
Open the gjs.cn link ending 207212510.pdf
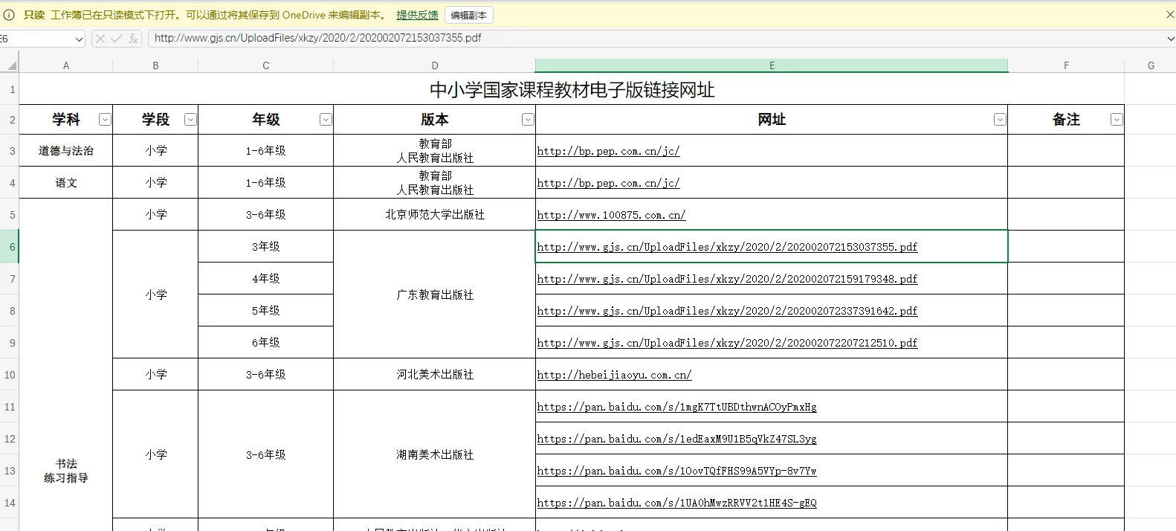[727, 343]
